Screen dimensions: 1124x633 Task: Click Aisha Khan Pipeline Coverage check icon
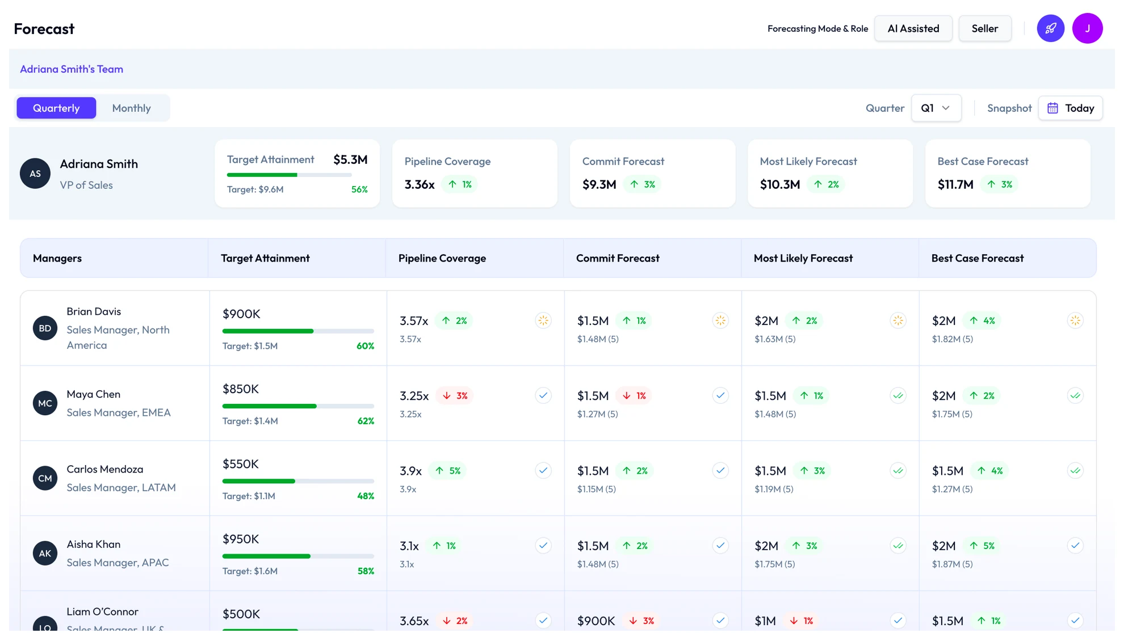(543, 546)
